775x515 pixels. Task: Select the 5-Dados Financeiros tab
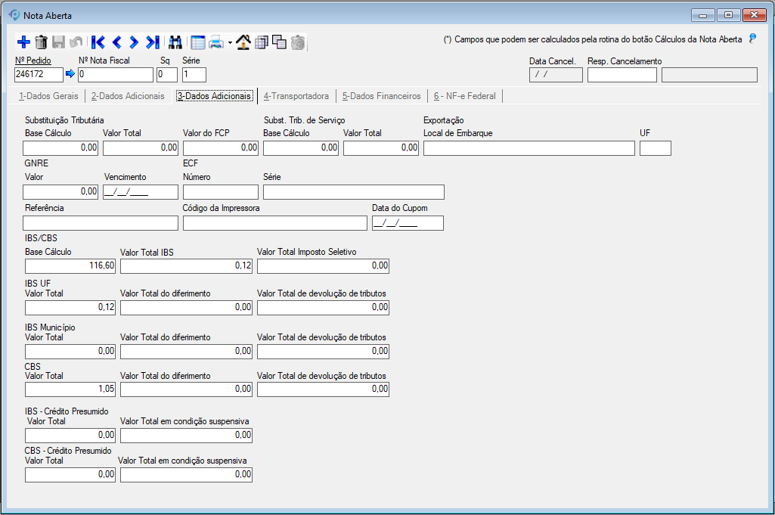click(x=381, y=96)
